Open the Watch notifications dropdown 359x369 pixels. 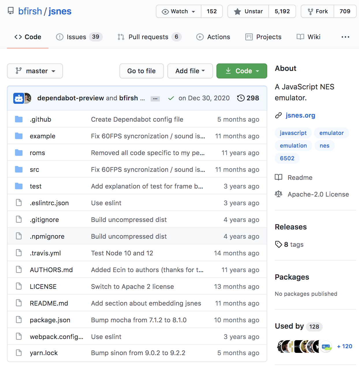pyautogui.click(x=179, y=11)
